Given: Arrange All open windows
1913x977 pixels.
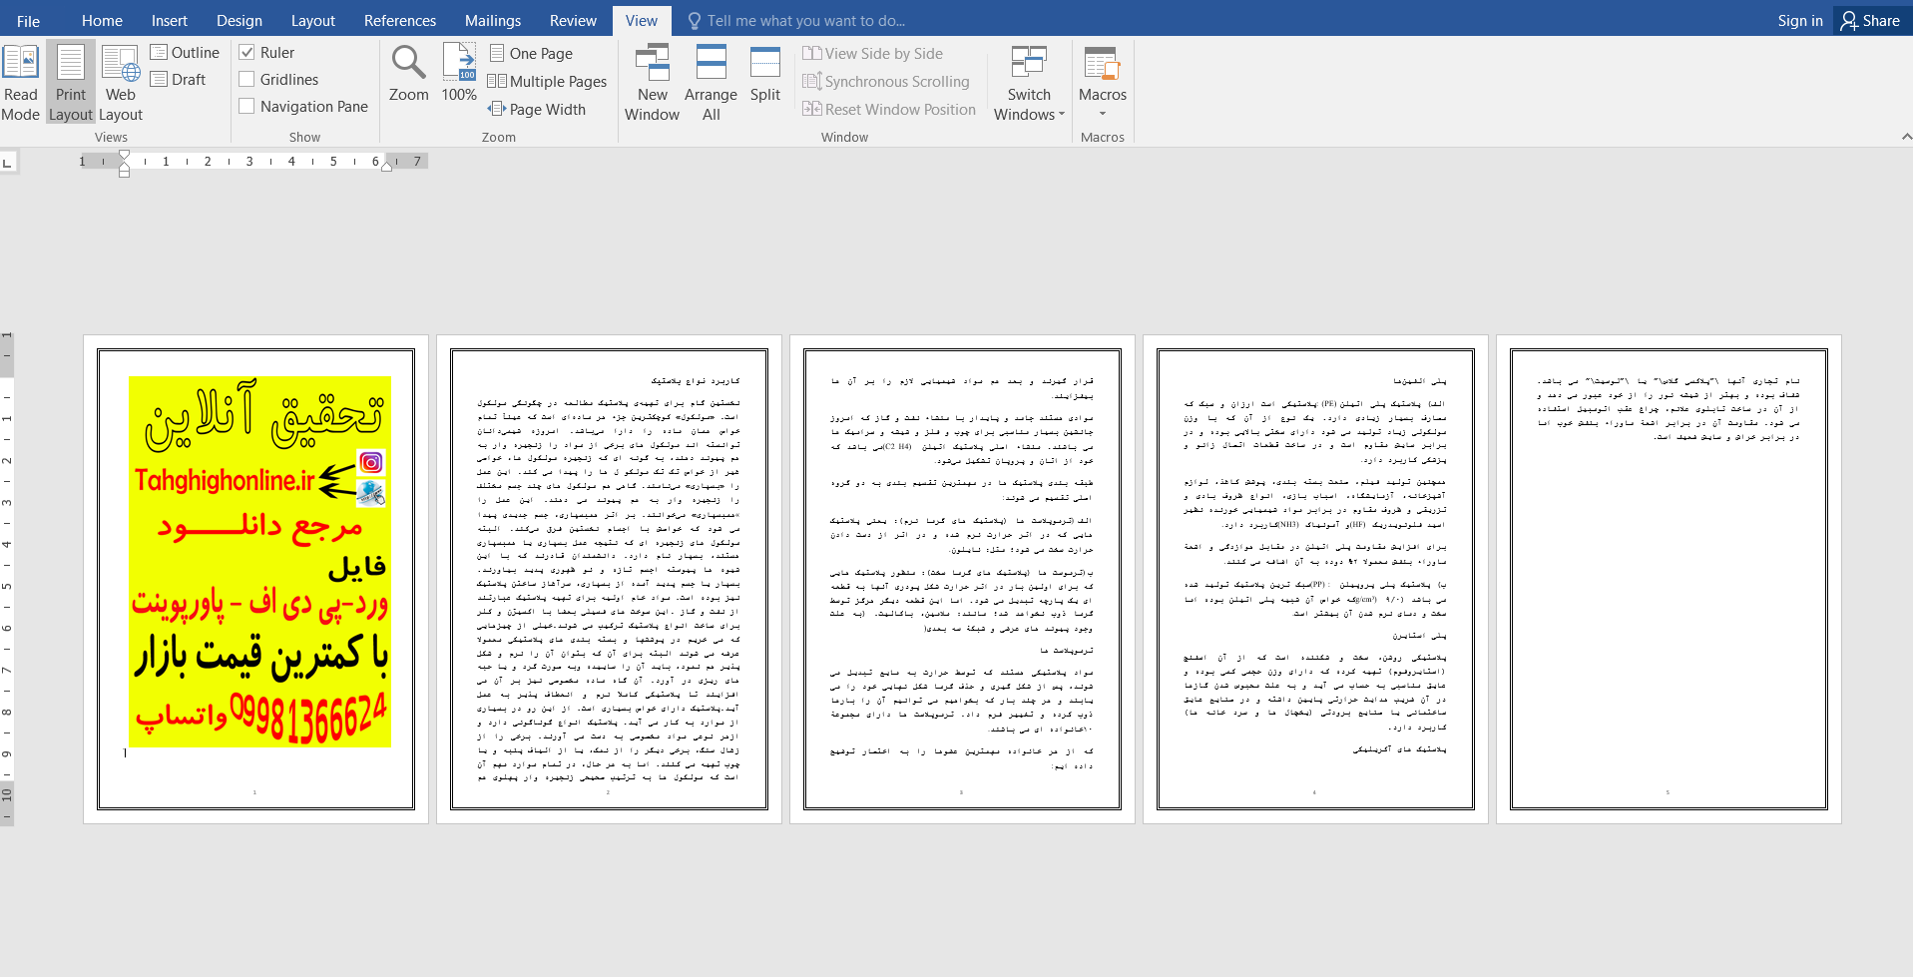Looking at the screenshot, I should [x=711, y=83].
